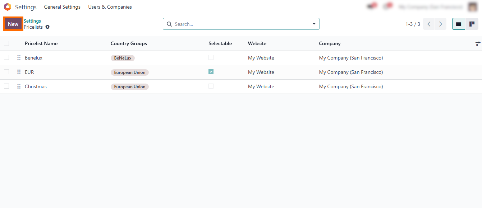482x208 pixels.
Task: Toggle Selectable for Christmas pricelist
Action: [211, 86]
